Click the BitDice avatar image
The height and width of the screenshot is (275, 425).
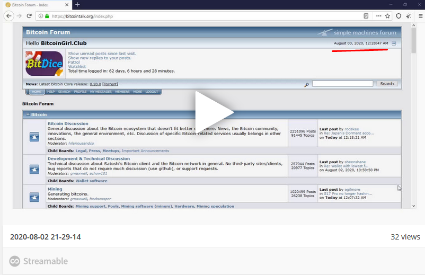44,64
